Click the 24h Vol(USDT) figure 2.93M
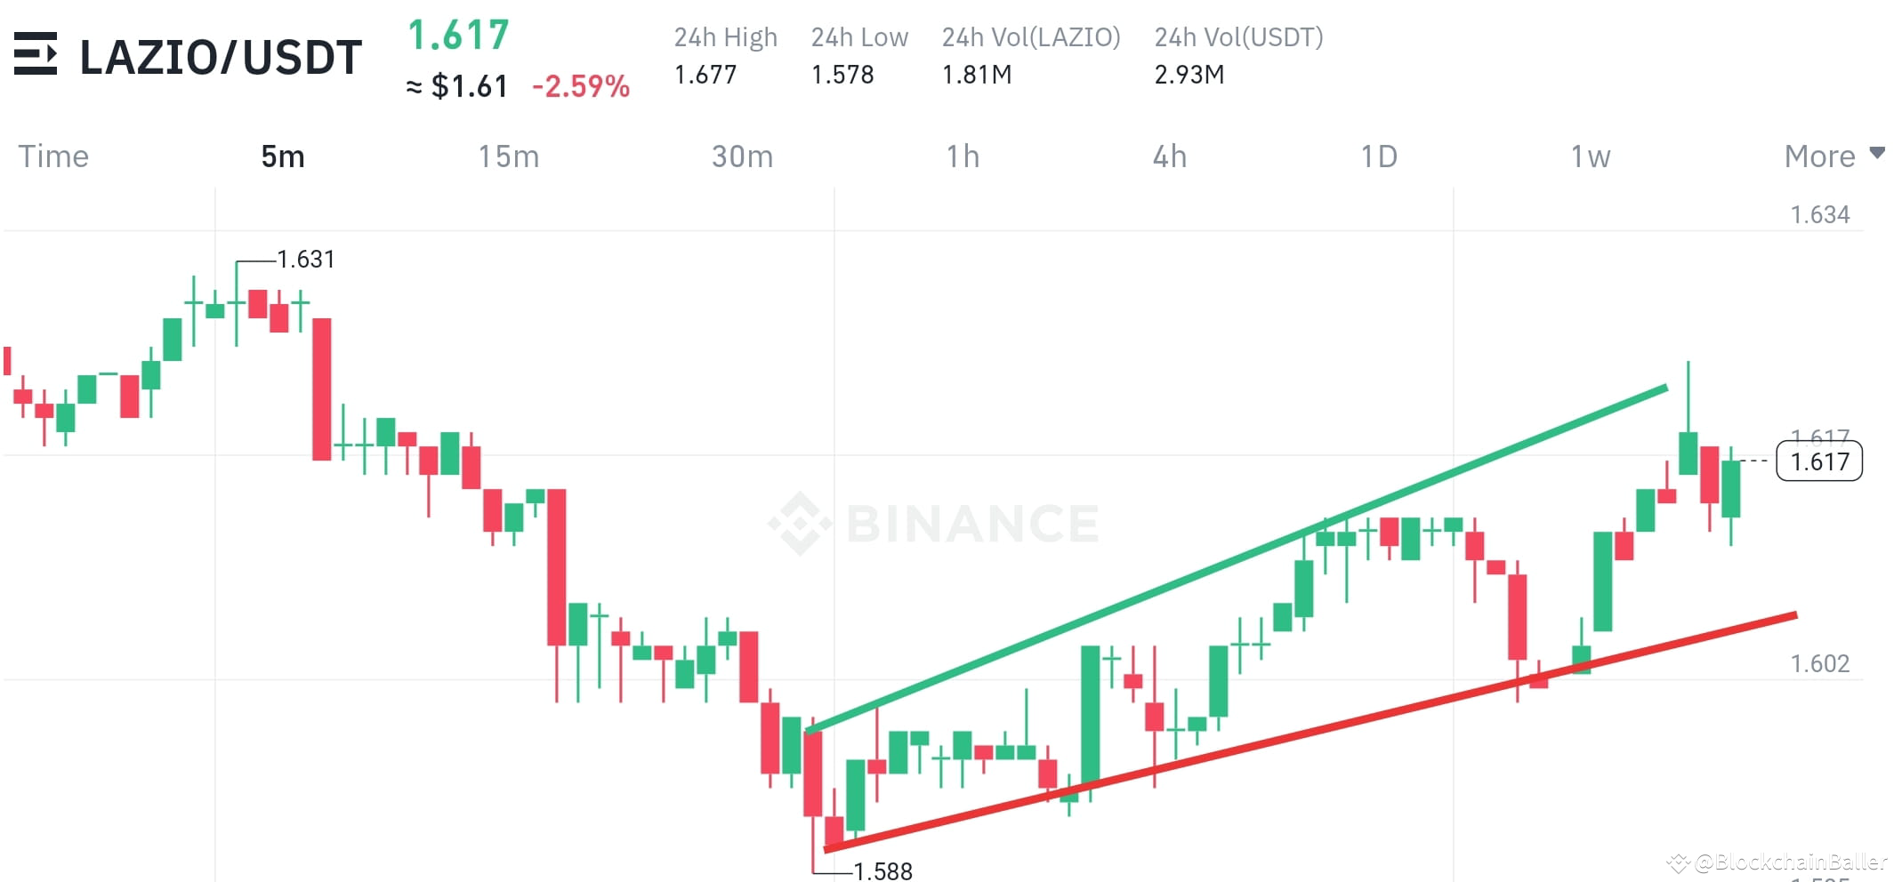Screen dimensions: 1894x882 (x=1189, y=76)
